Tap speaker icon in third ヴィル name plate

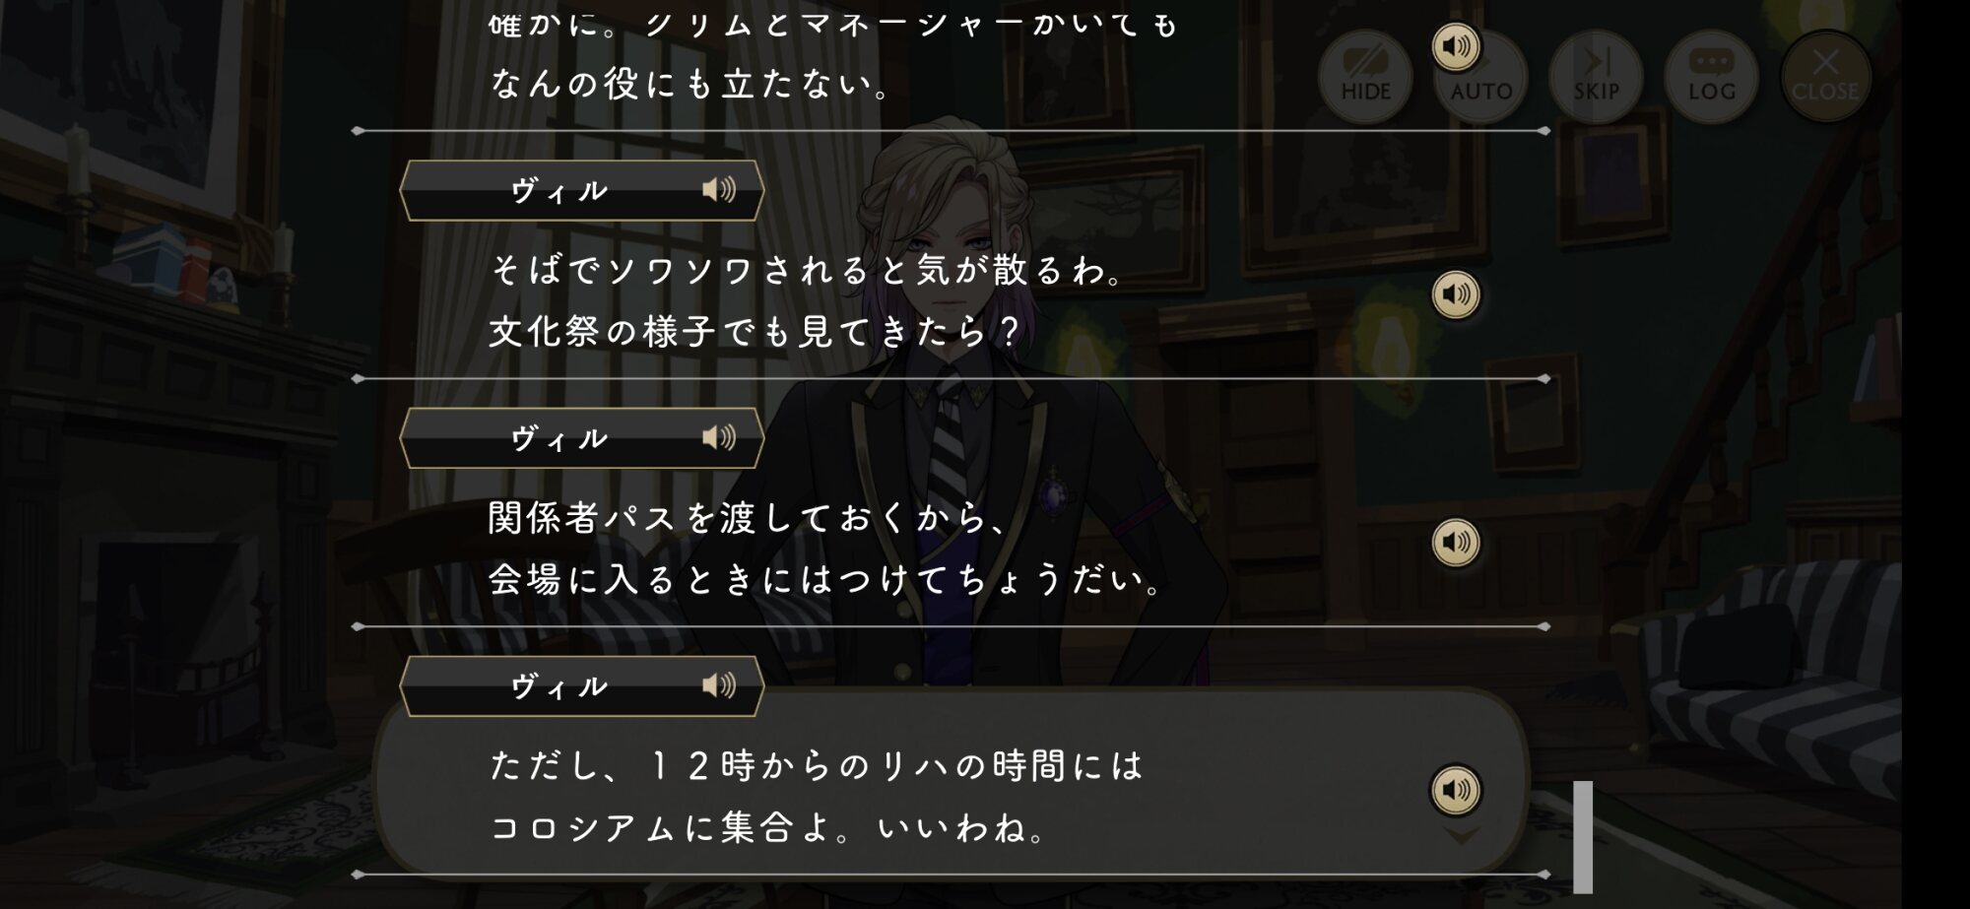pos(719,685)
